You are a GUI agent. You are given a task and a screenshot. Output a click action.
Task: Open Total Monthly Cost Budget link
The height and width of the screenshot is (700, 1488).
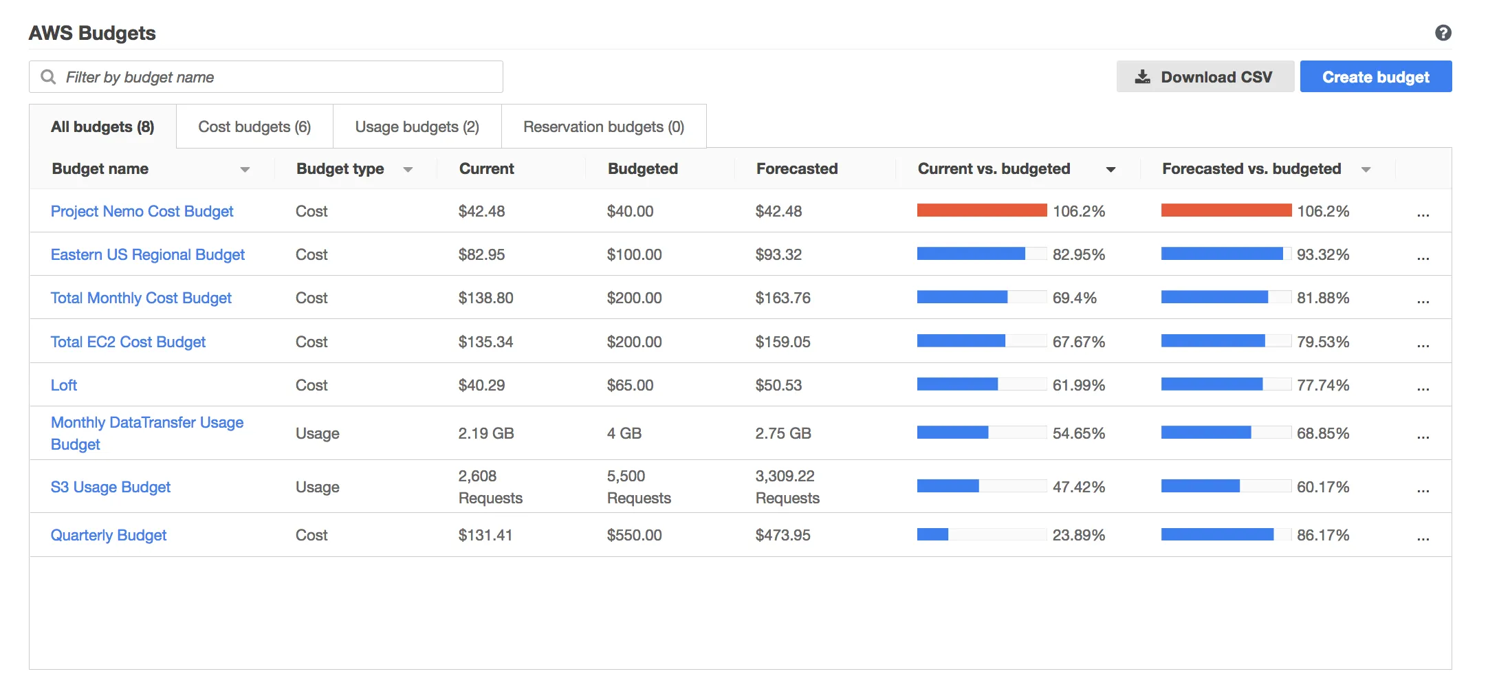[x=141, y=298]
